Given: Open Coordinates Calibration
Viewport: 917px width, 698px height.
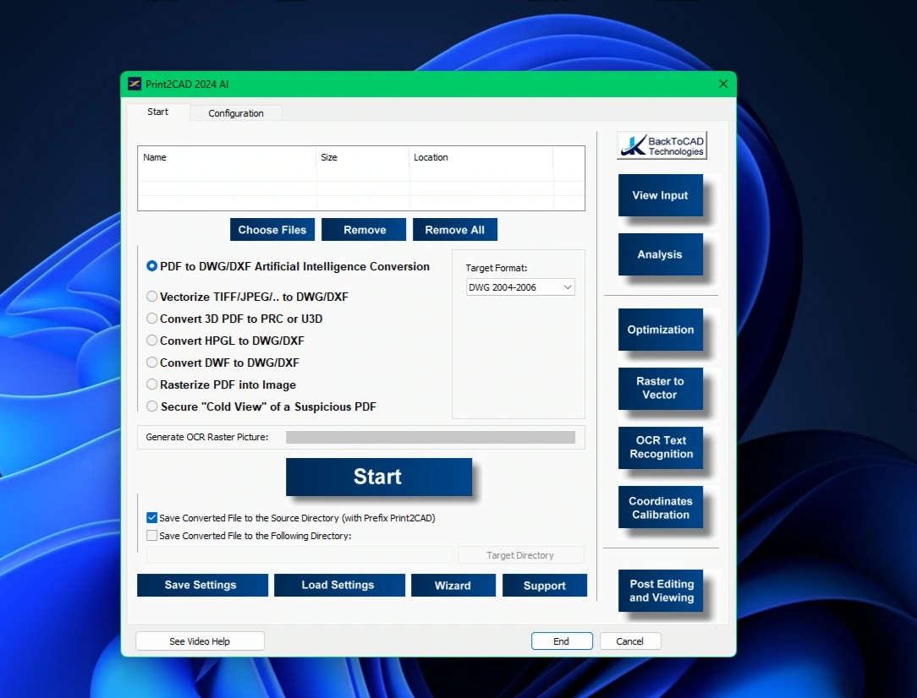Looking at the screenshot, I should coord(661,508).
